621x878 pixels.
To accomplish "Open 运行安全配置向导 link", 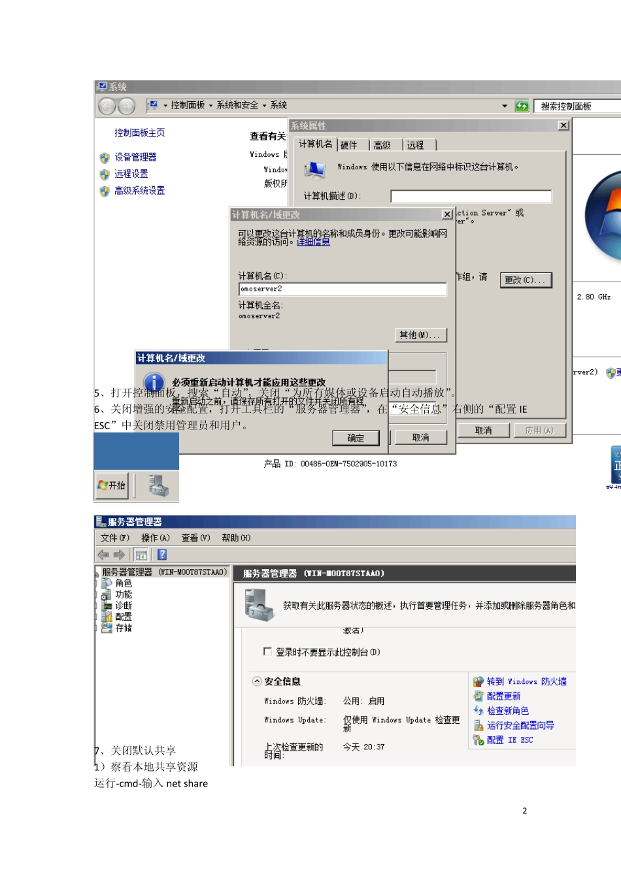I will click(x=520, y=725).
